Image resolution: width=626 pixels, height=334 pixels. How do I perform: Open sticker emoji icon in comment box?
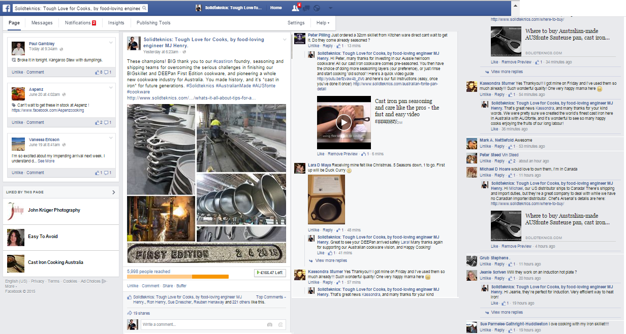click(279, 325)
